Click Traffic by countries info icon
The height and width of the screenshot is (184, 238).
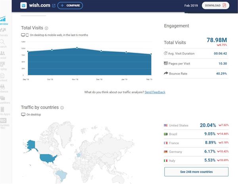(x=62, y=107)
